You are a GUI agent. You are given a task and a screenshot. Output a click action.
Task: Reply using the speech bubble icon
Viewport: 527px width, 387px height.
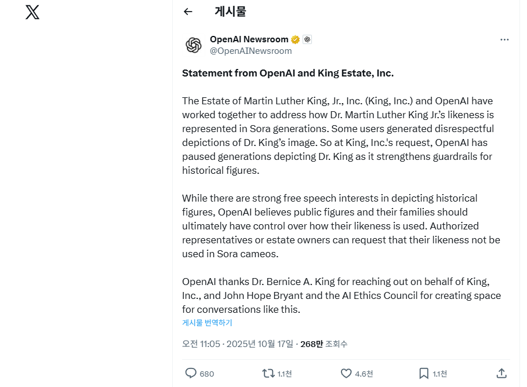coord(191,373)
